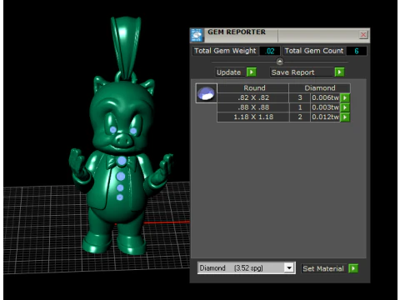Click green arrow in 0.012tw row
The image size is (400, 300).
(345, 117)
